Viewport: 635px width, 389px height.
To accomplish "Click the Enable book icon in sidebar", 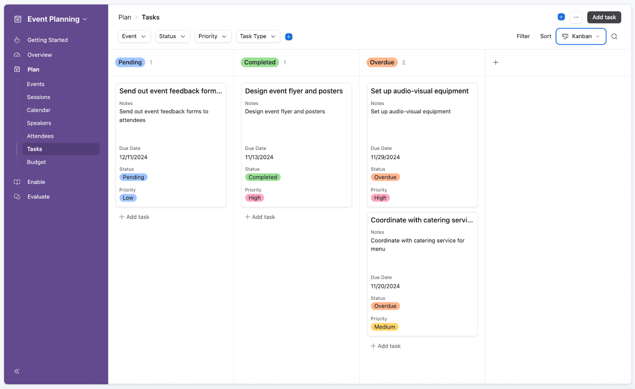I will 17,182.
